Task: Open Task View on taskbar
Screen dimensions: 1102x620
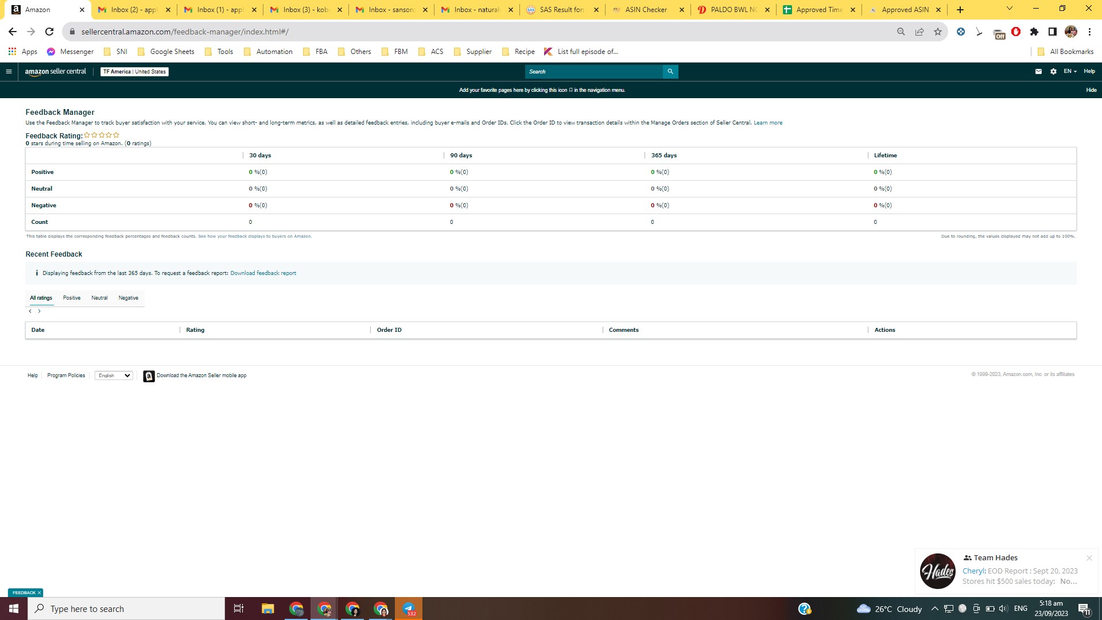Action: [x=239, y=609]
